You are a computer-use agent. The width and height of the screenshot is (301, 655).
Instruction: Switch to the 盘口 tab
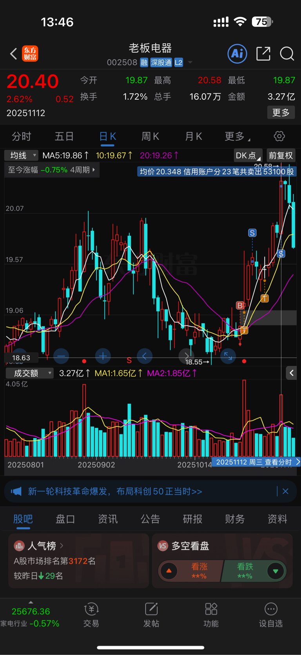coord(65,519)
